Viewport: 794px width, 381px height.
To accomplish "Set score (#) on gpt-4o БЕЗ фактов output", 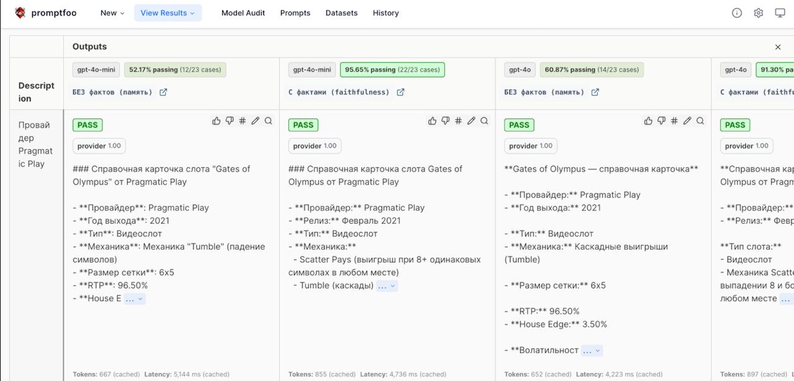I will coord(674,121).
